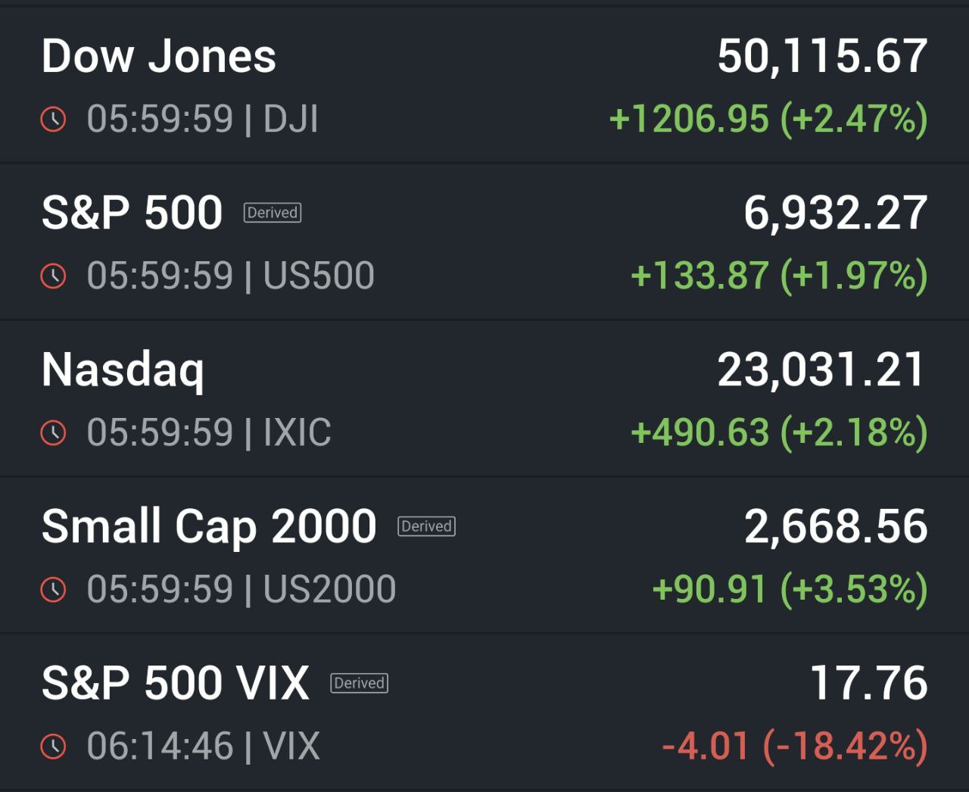The image size is (969, 792).
Task: Open the Small Cap 2000 index title
Action: point(209,526)
